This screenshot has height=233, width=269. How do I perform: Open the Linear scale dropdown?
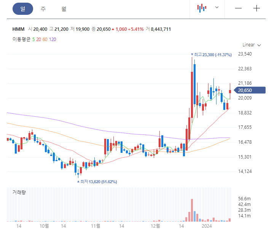point(251,45)
